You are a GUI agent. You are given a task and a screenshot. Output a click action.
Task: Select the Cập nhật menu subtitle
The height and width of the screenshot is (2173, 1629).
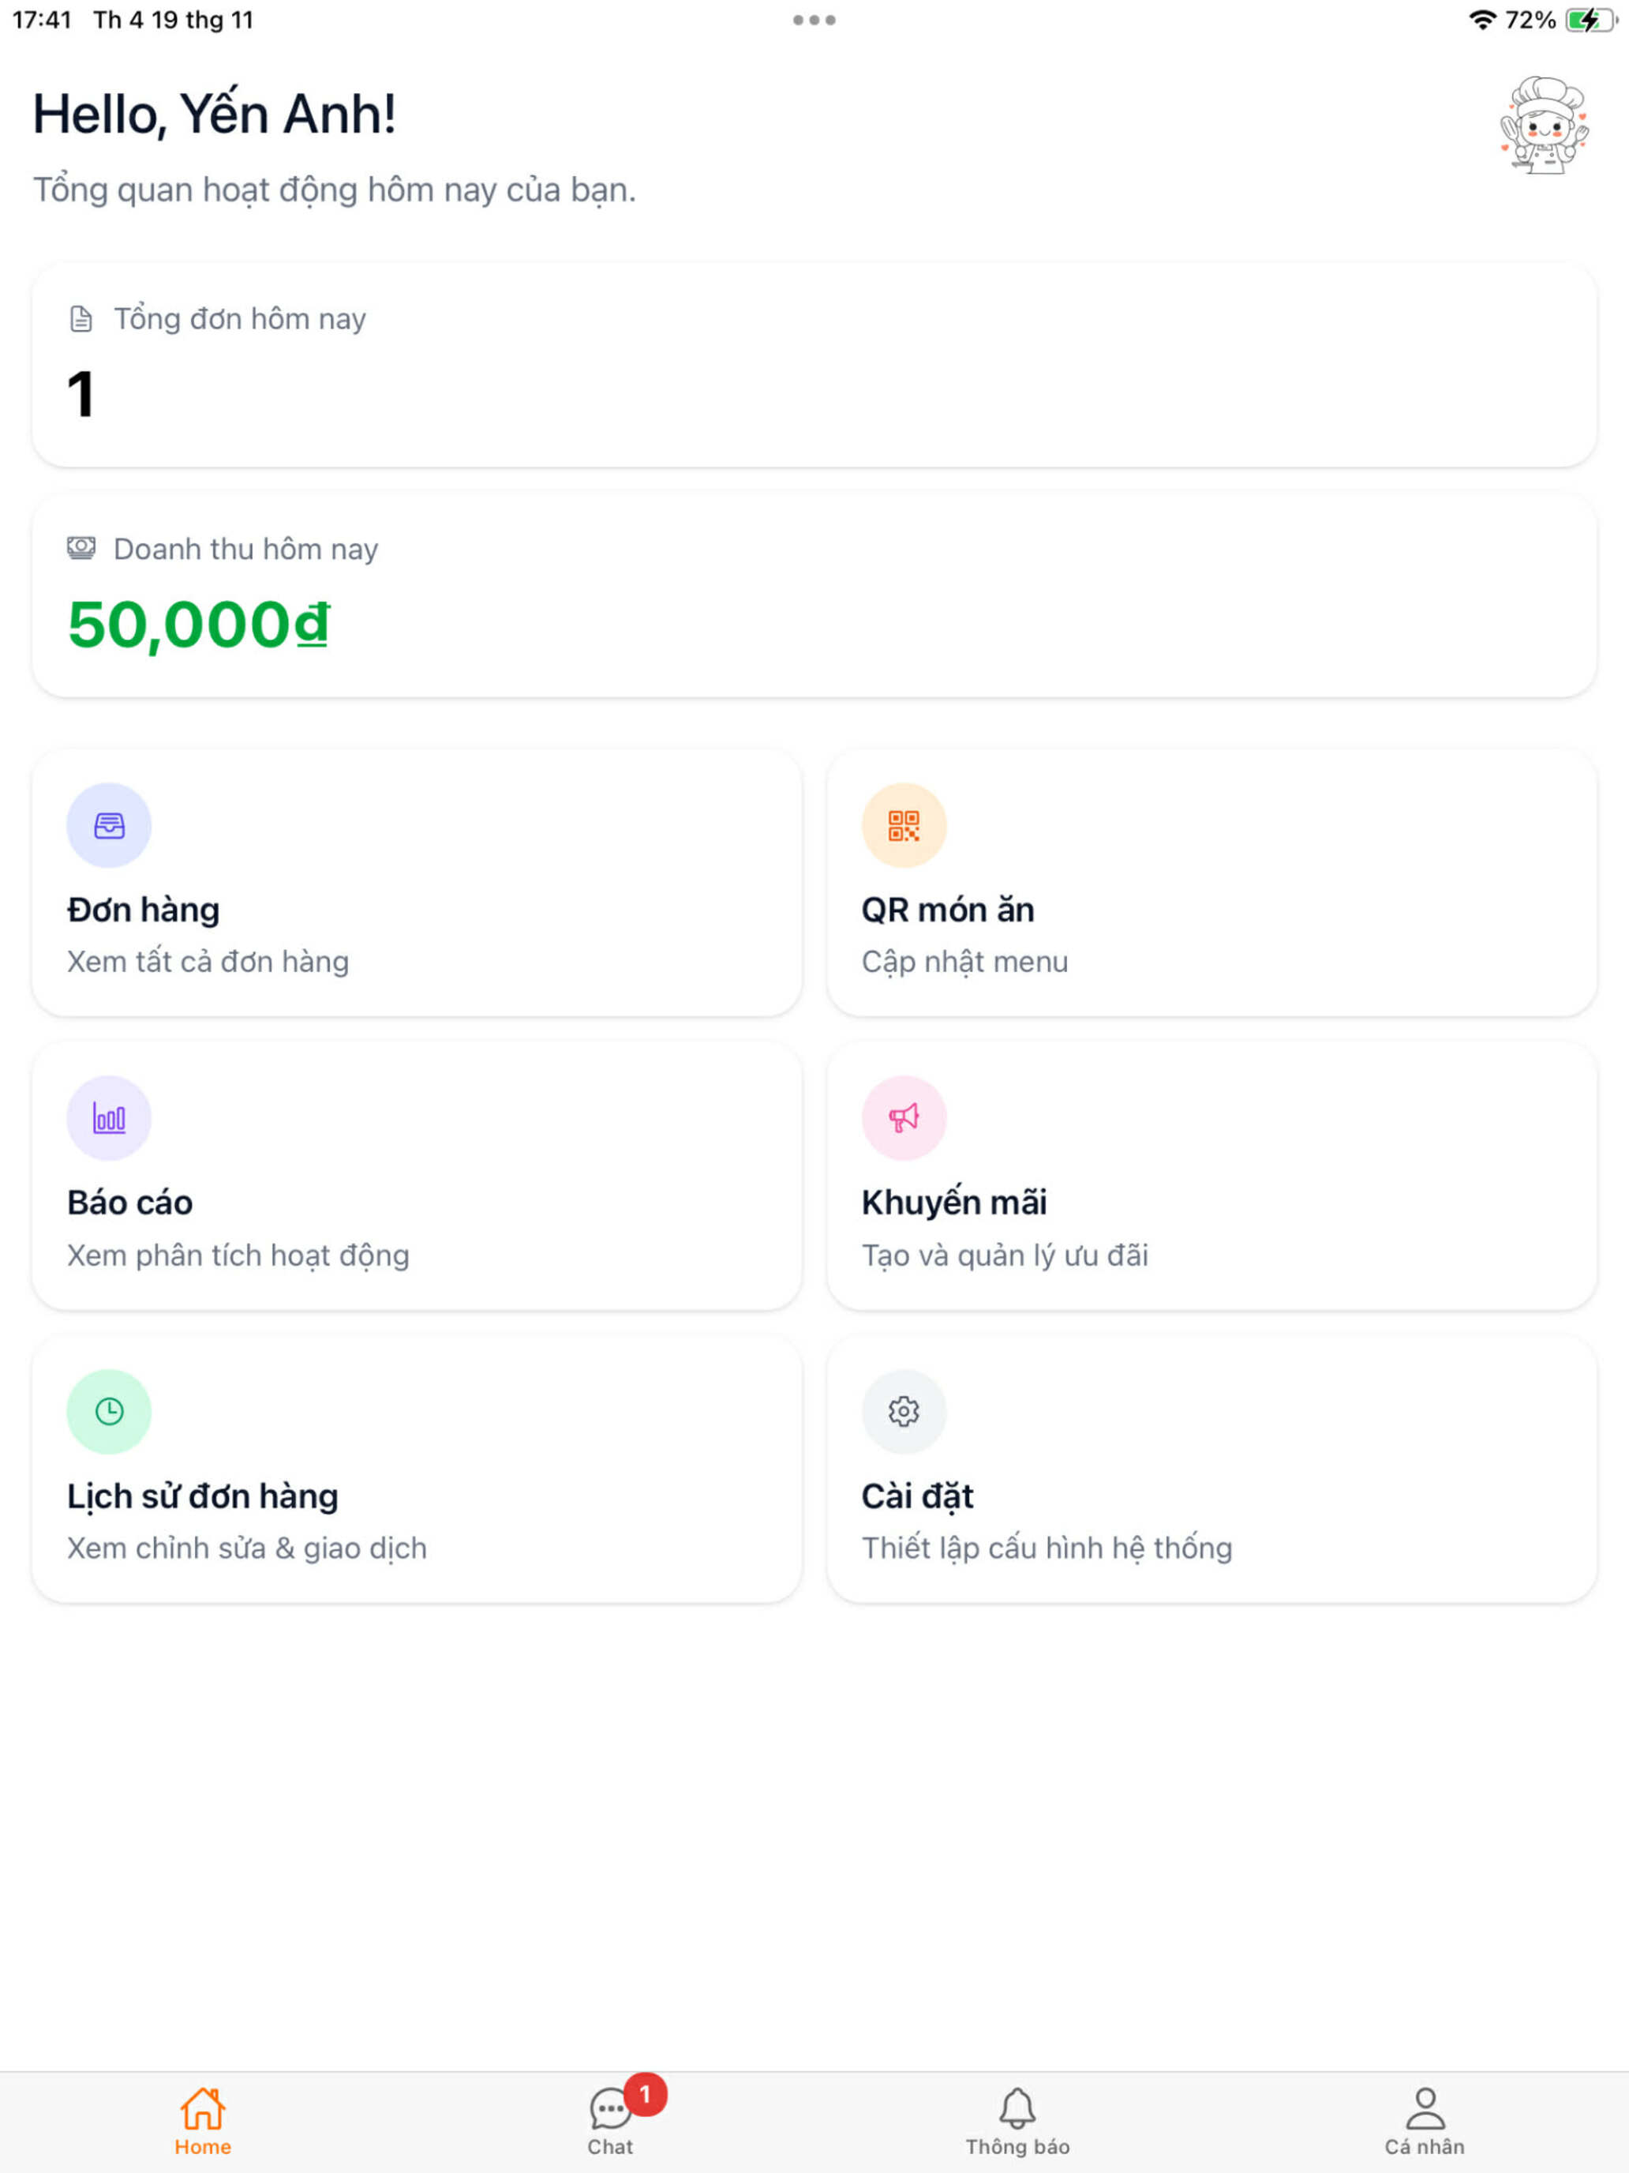click(964, 961)
